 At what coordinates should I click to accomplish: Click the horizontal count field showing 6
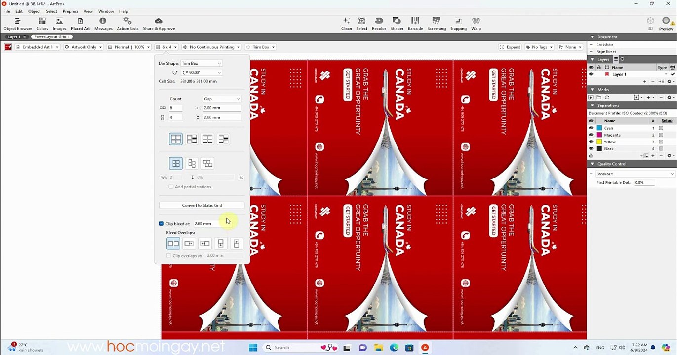point(176,108)
